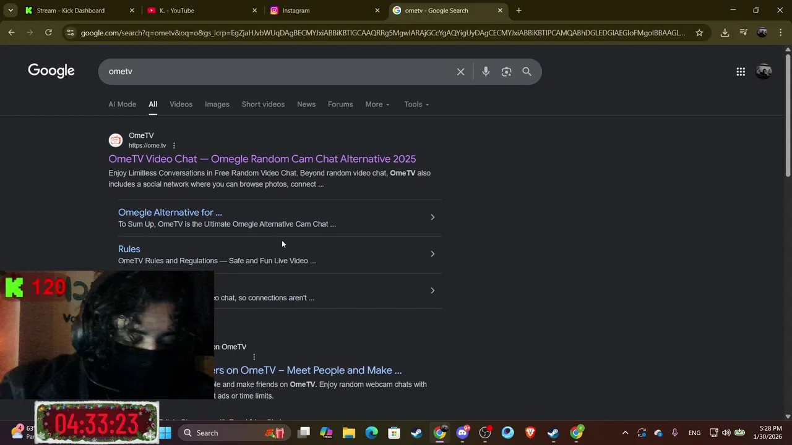Click the OmeTV site favicon
The width and height of the screenshot is (792, 445).
click(116, 140)
